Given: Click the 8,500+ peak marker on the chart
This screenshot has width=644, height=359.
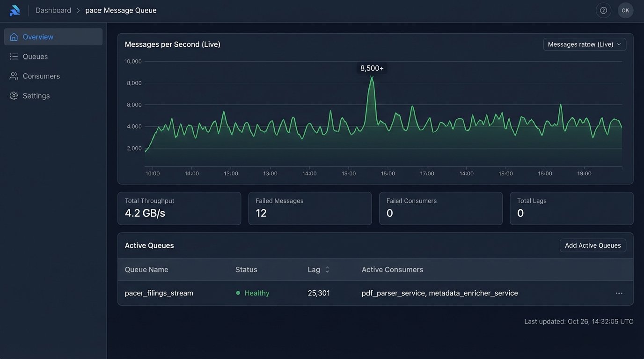Looking at the screenshot, I should point(372,68).
